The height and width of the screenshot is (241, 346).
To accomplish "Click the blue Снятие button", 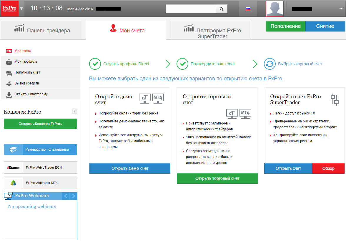I will (325, 26).
